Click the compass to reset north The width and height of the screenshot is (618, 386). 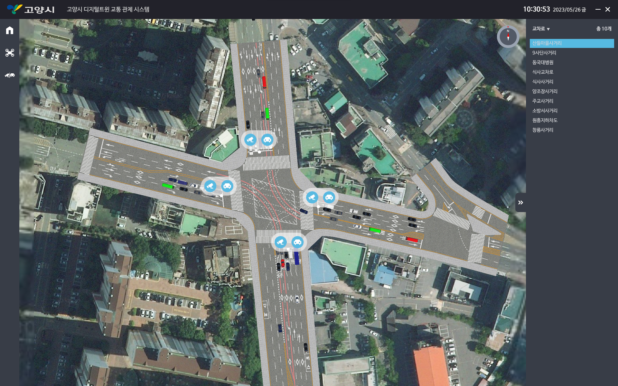pos(508,37)
